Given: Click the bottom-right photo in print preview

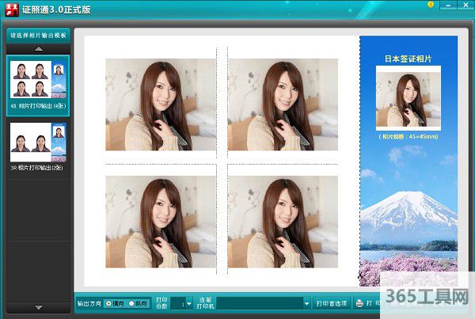Looking at the screenshot, I should (x=283, y=222).
